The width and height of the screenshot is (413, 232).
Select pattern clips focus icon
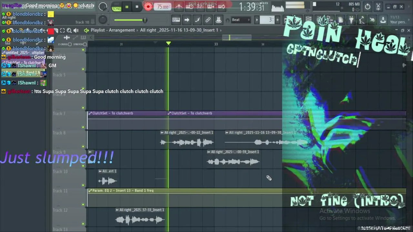[x=83, y=38]
